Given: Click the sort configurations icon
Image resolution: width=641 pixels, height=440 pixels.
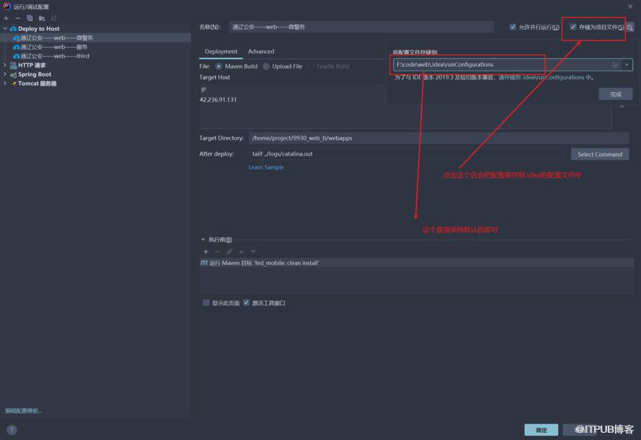Looking at the screenshot, I should click(53, 19).
